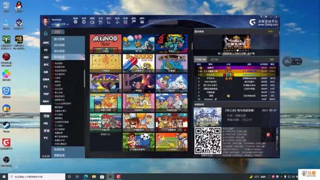
Task: Open the storefront home page icon
Action: [100, 22]
